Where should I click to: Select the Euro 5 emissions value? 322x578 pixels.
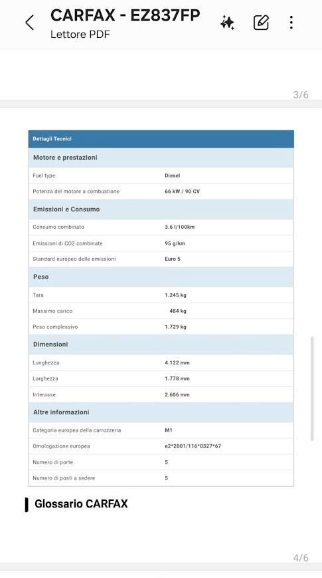173,259
